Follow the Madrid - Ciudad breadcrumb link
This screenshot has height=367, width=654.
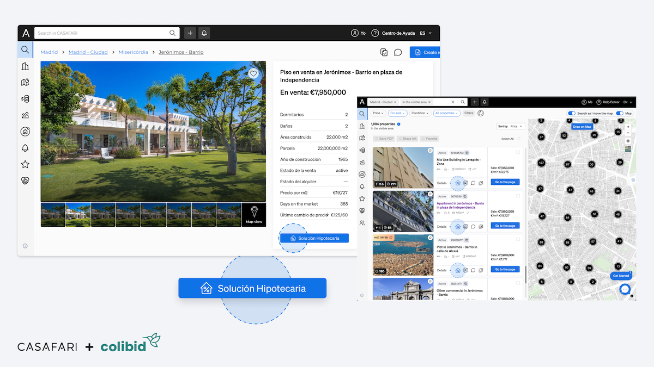click(88, 52)
